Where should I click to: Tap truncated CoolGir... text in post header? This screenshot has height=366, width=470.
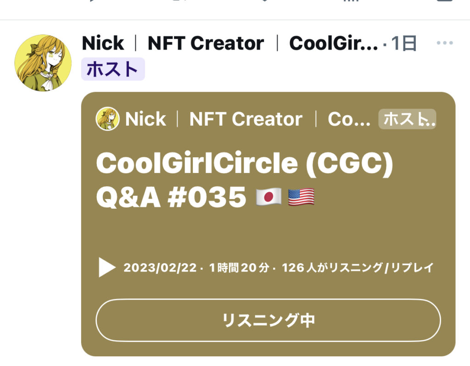point(334,44)
